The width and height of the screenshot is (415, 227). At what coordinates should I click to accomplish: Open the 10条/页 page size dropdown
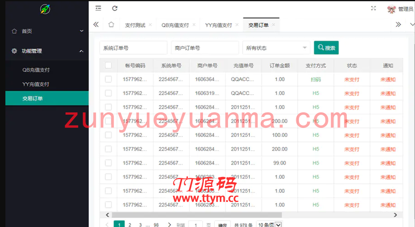269,225
